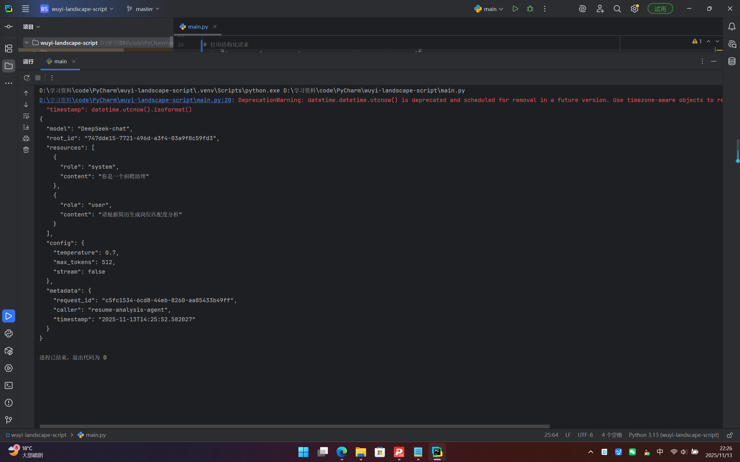Open the Git version control tool window

tap(9, 420)
